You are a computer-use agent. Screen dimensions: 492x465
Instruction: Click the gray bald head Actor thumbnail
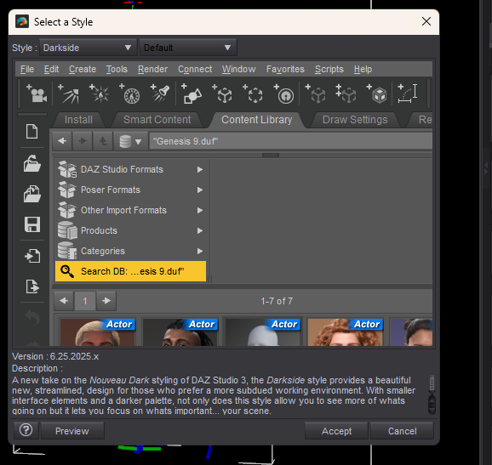click(x=263, y=332)
